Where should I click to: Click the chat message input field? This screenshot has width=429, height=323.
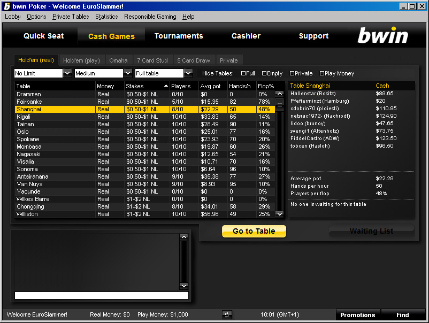[102, 295]
